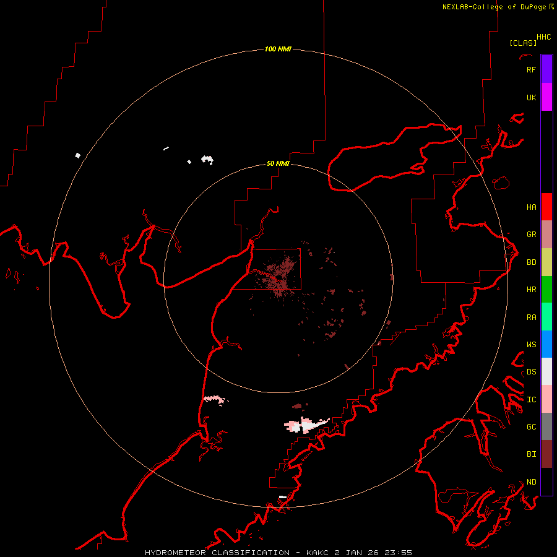Click the GC legend label
This screenshot has width=557, height=557.
(531, 426)
